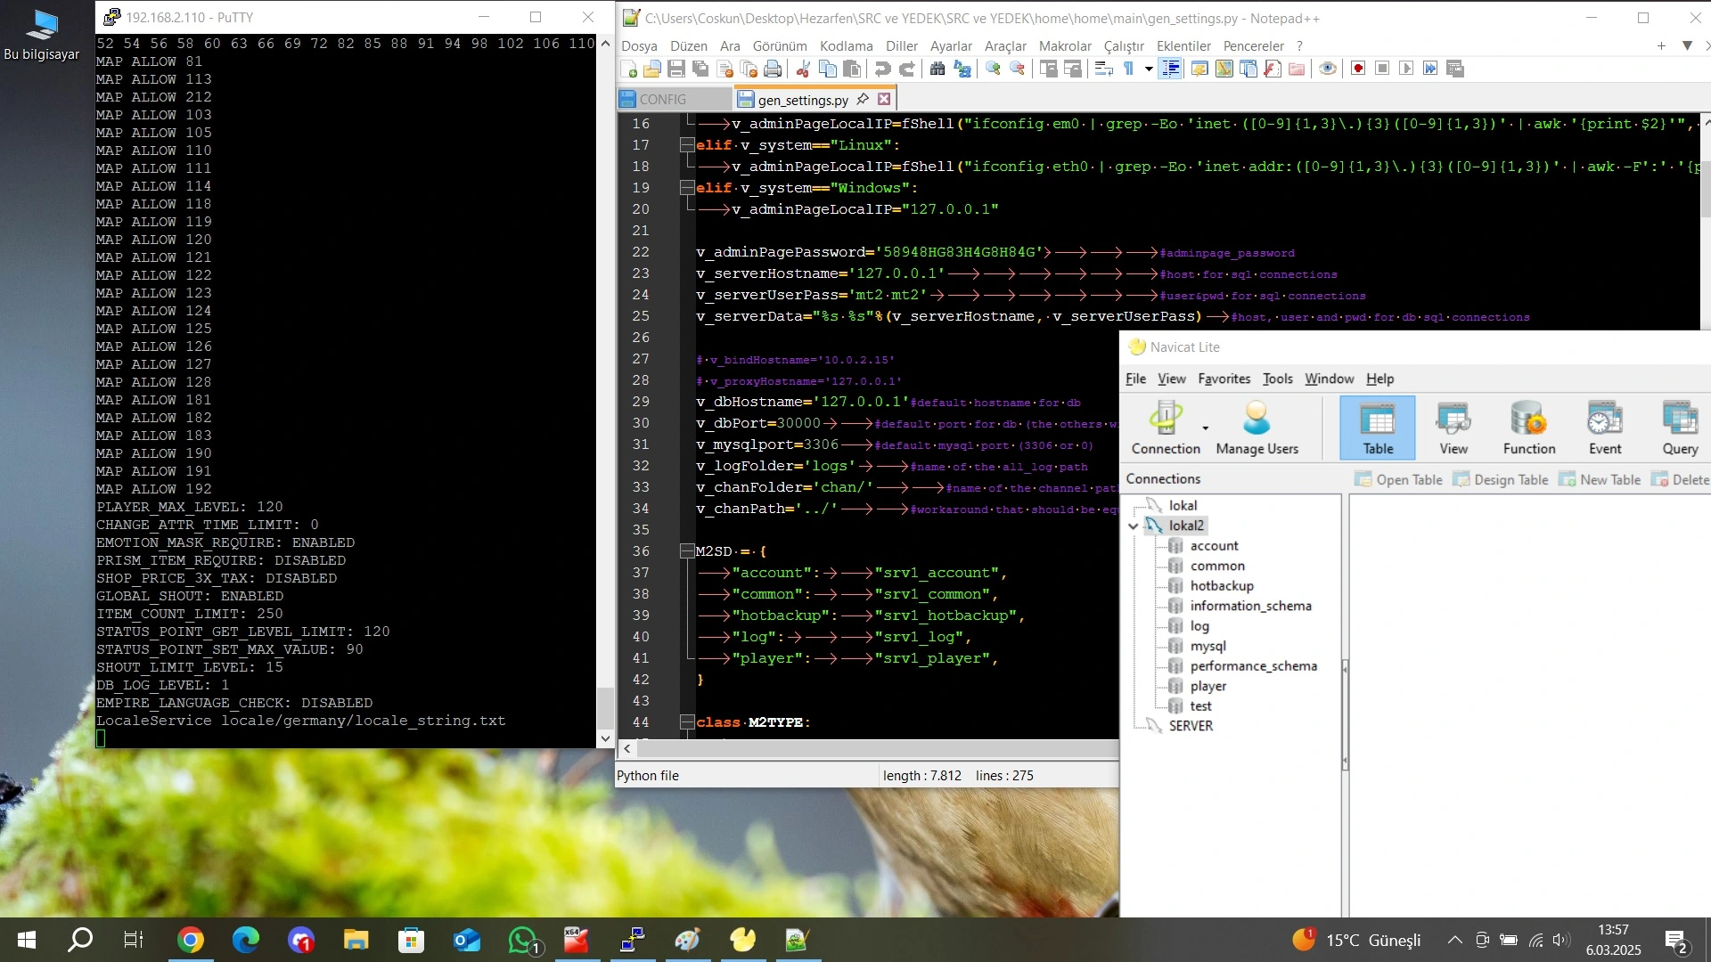Click the Print icon in Notepad++ toolbar
The height and width of the screenshot is (962, 1711).
point(773,69)
